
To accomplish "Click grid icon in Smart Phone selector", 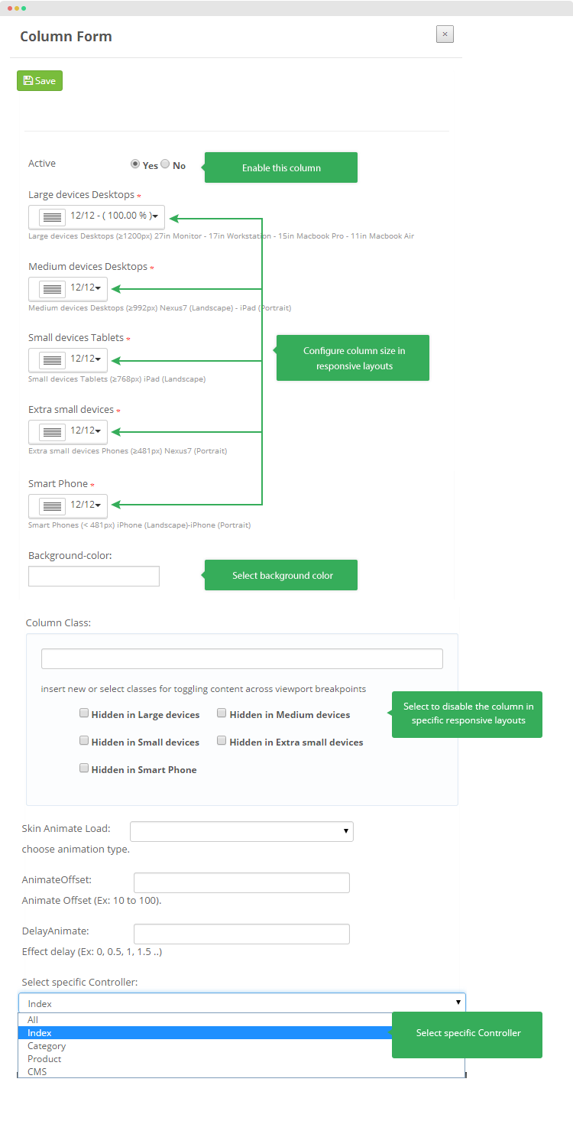I will [x=52, y=506].
